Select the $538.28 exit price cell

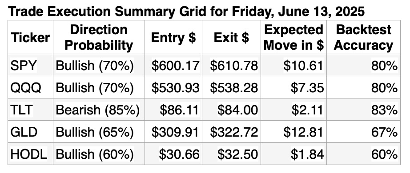231,87
